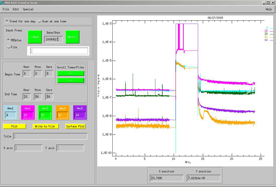Image resolution: width=276 pixels, height=187 pixels.
Task: Maximize the Plot RGA window
Action: (268, 3)
